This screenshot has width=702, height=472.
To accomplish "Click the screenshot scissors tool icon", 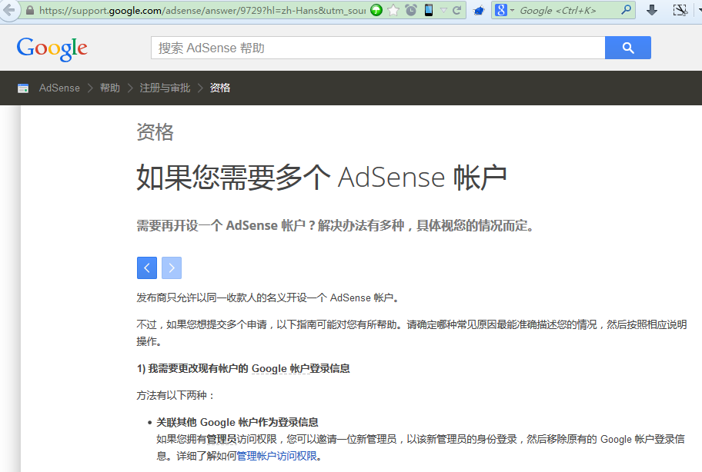I will (680, 10).
